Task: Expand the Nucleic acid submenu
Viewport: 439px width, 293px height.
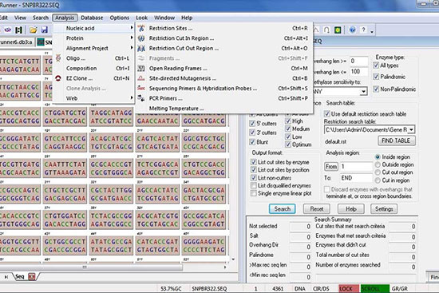Action: point(94,28)
